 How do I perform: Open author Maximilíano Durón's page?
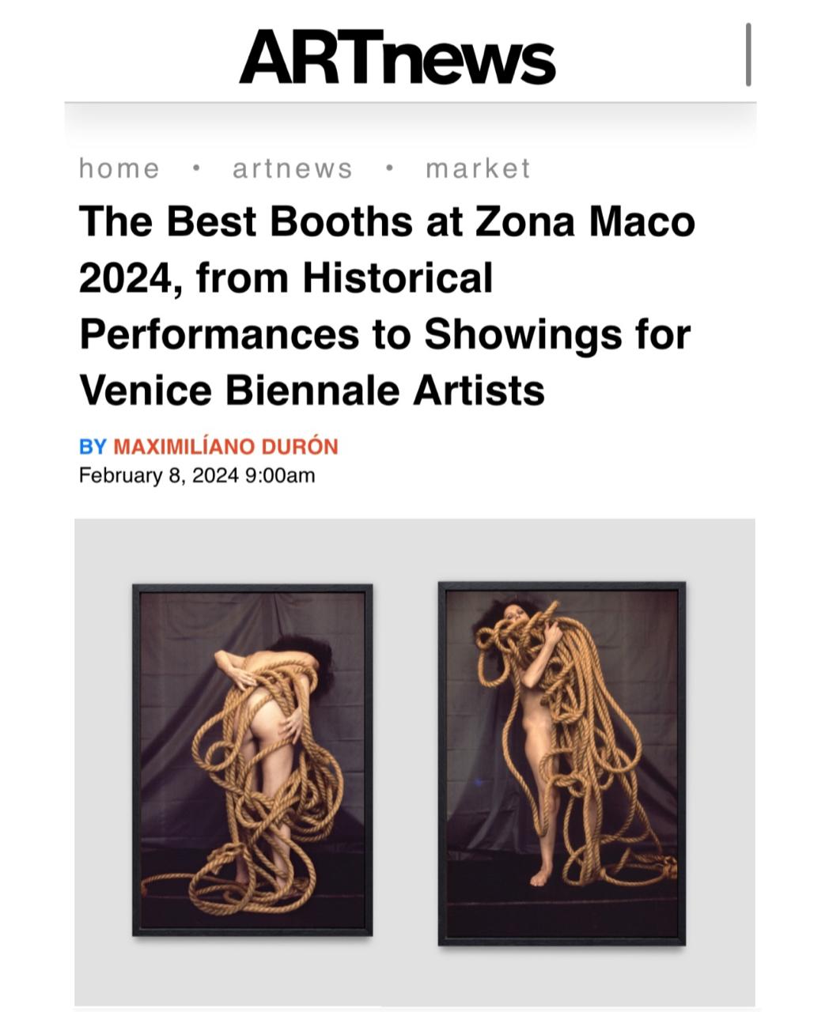coord(225,447)
